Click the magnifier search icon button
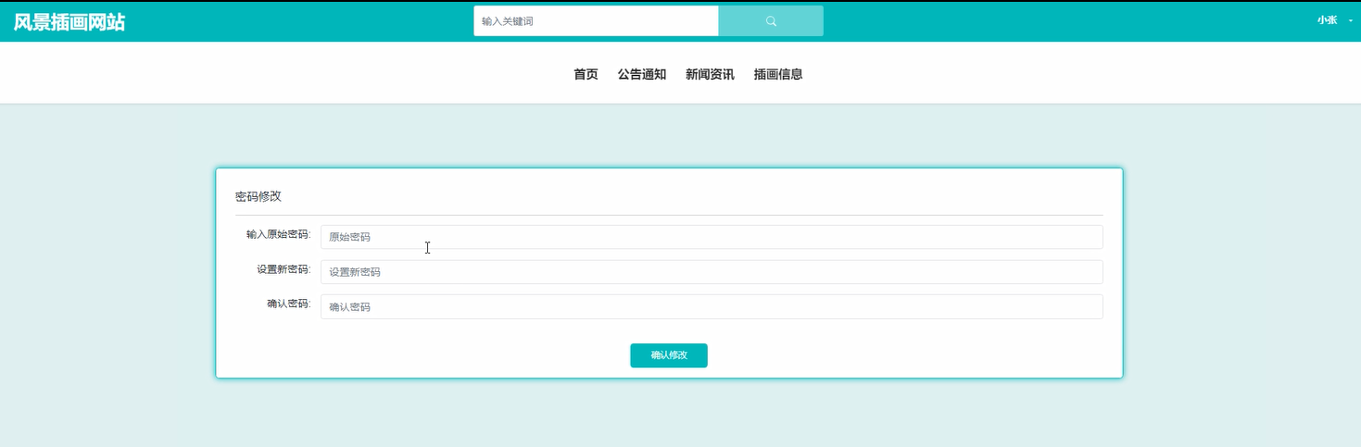 (x=771, y=21)
